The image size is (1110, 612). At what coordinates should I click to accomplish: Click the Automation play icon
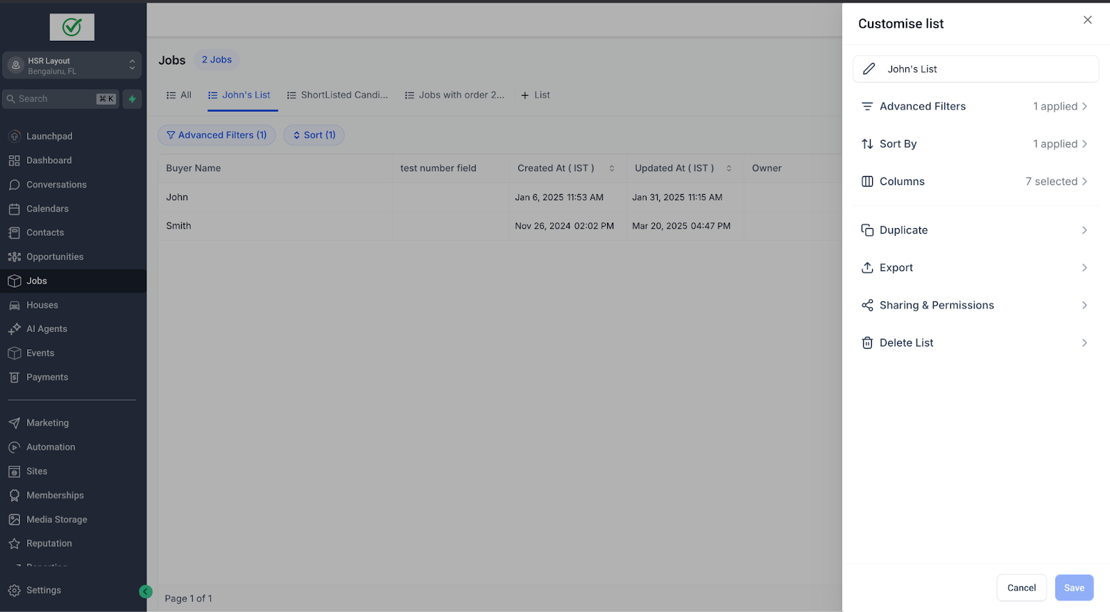point(15,447)
